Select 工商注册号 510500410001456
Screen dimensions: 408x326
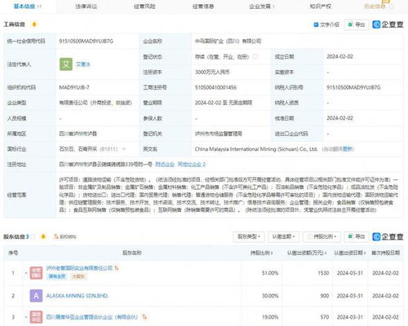coord(215,87)
